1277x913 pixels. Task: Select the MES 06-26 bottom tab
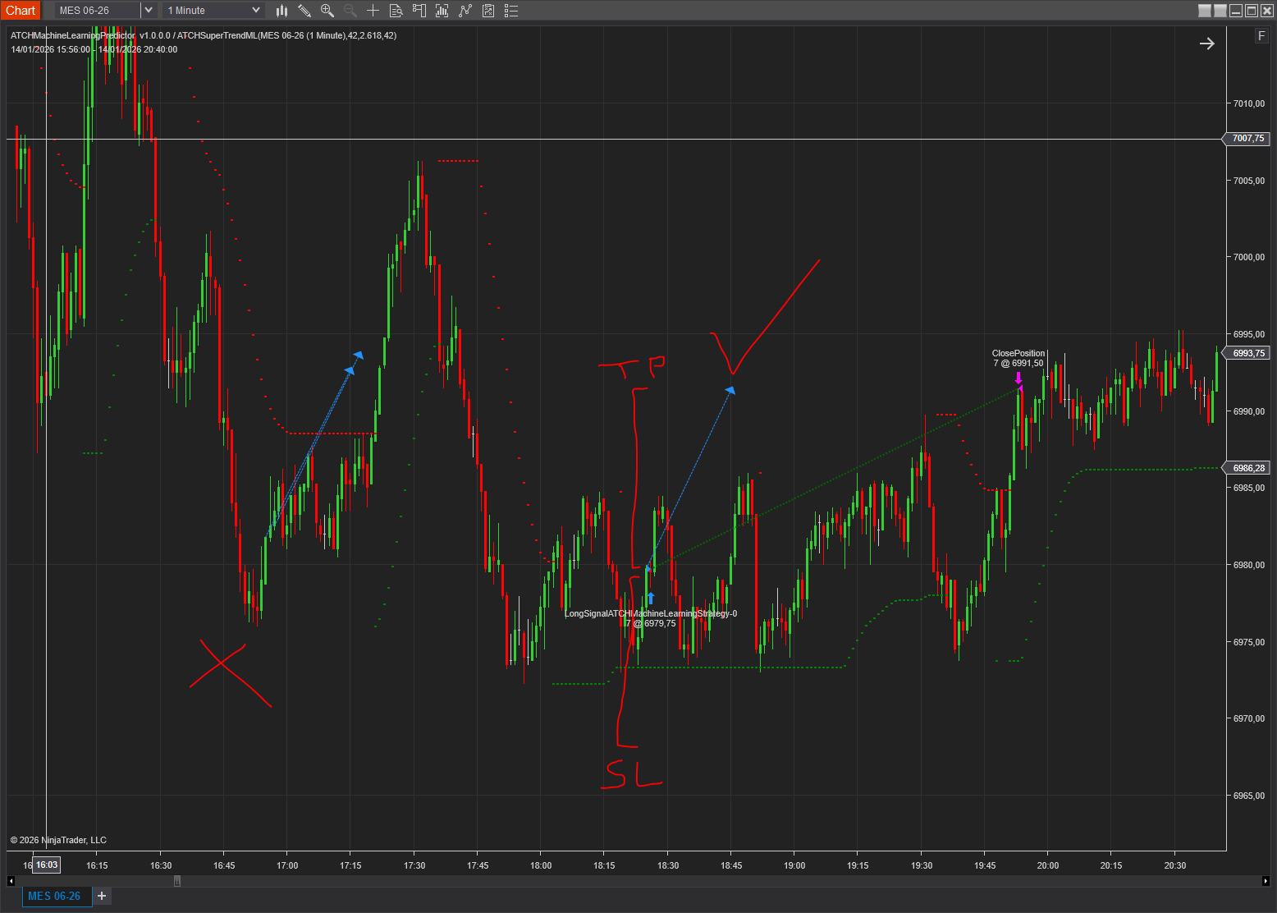coord(54,896)
